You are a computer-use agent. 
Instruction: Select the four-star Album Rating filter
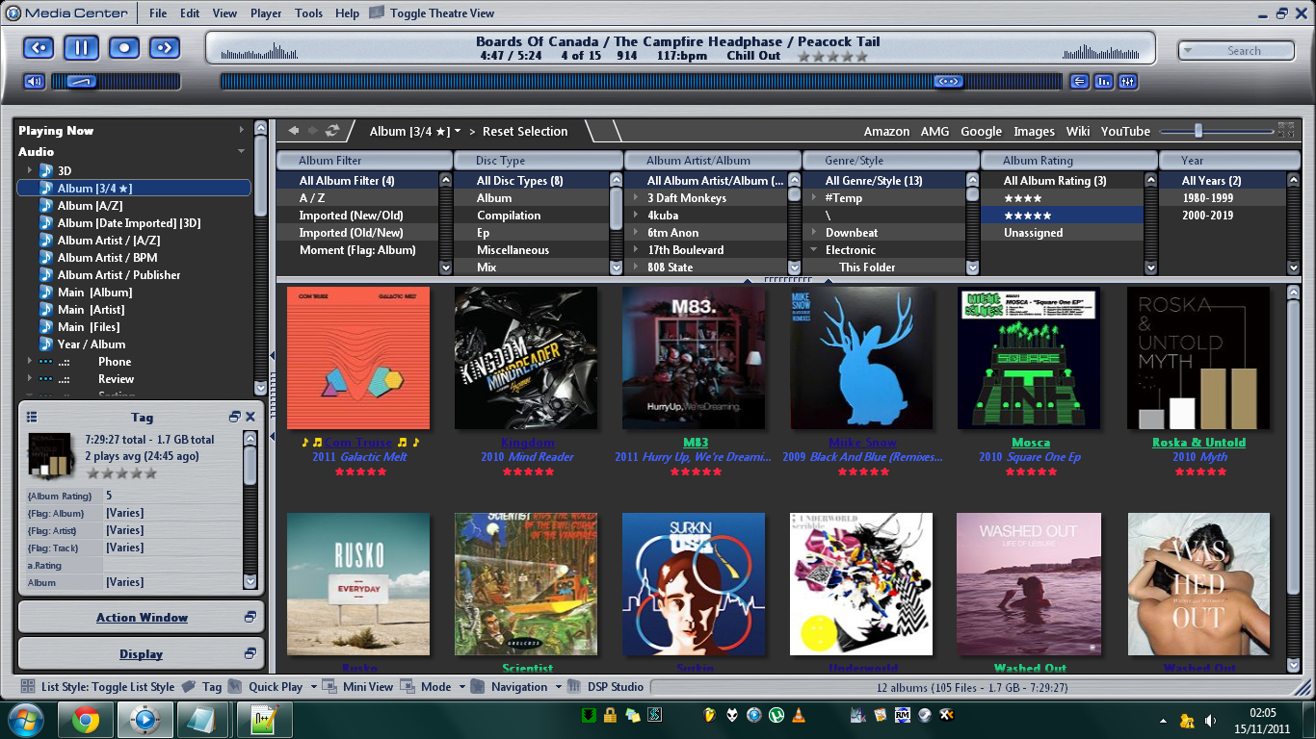1063,198
